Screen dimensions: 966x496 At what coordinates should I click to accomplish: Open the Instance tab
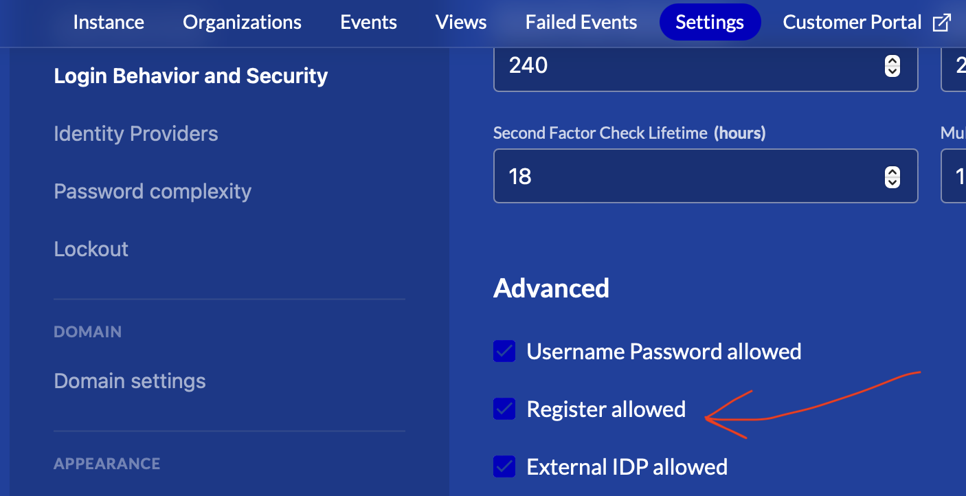click(x=109, y=23)
